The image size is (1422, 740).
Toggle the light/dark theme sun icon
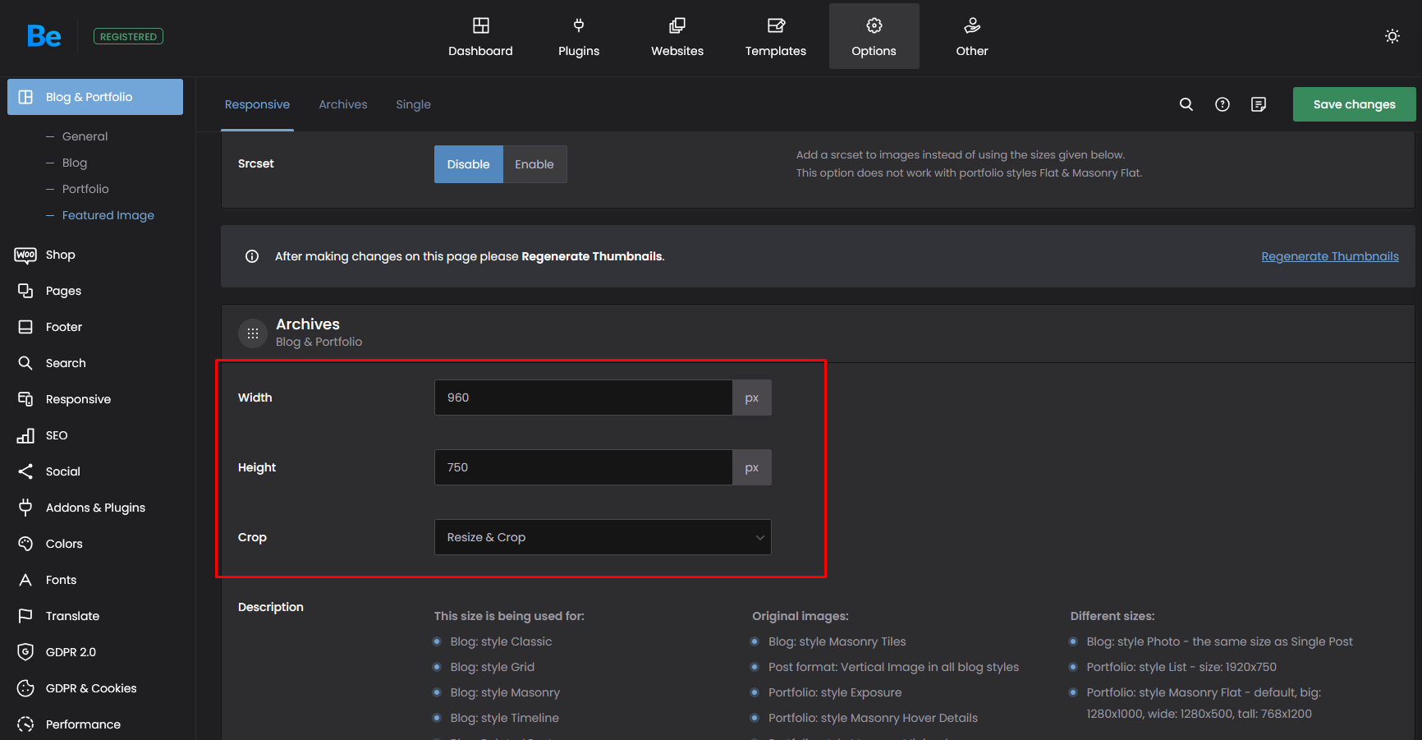(1392, 36)
